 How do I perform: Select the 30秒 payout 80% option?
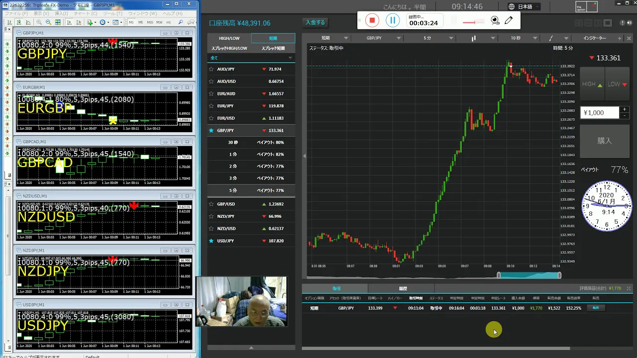point(251,142)
